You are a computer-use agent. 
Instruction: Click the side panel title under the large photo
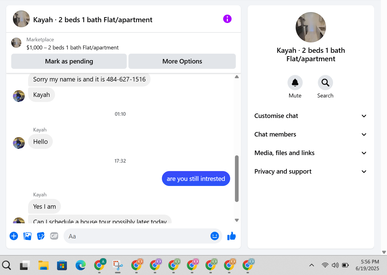pos(311,54)
